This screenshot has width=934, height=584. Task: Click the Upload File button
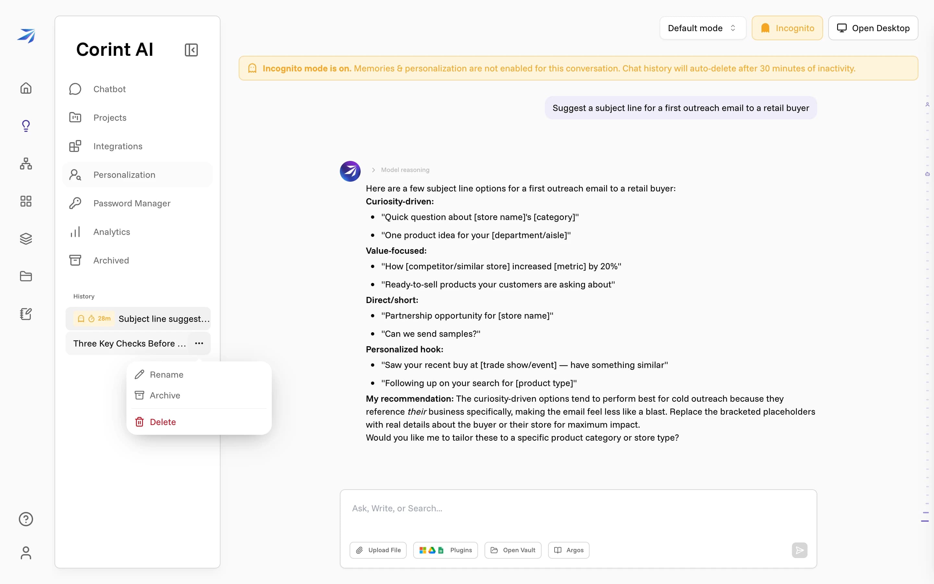pos(378,550)
